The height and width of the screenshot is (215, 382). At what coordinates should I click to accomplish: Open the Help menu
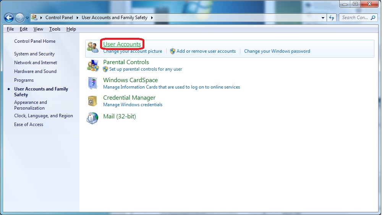pos(71,29)
